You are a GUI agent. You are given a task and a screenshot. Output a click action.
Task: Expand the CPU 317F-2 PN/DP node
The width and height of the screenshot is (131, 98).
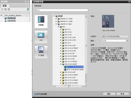(61, 80)
